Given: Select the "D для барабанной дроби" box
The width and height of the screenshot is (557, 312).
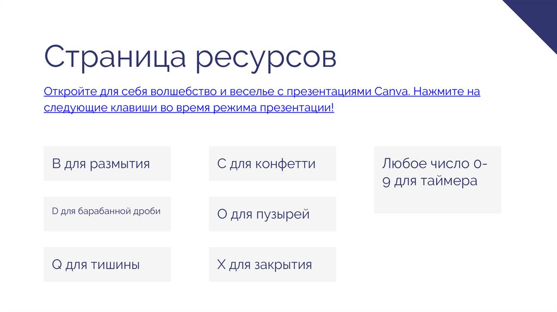Looking at the screenshot, I should coord(107,214).
